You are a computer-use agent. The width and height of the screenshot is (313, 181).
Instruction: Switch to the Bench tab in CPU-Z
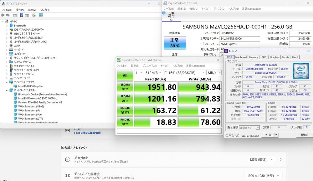click(285, 57)
